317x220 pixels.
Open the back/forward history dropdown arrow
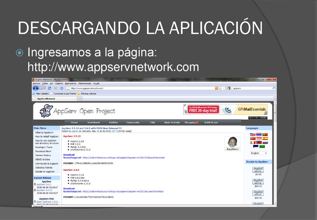pos(45,88)
